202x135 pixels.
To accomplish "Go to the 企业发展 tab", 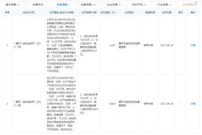I will (113, 5).
